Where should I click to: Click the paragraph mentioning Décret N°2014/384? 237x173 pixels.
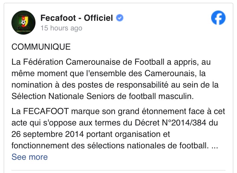[118, 128]
